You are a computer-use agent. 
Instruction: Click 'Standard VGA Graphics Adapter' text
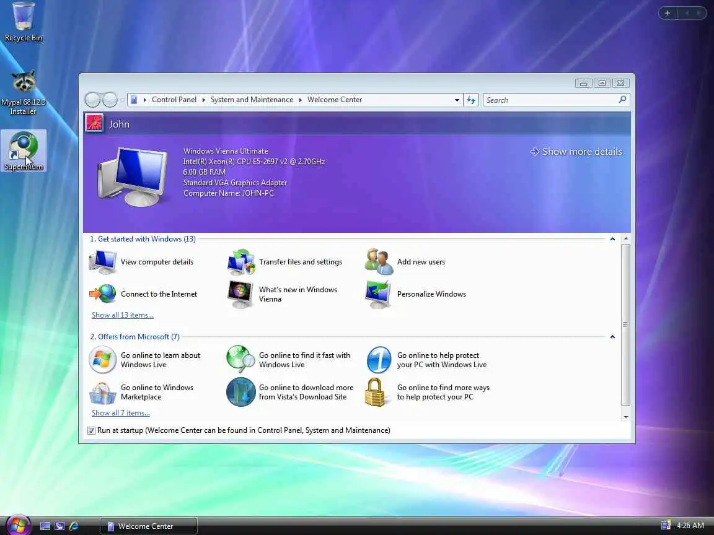point(235,183)
